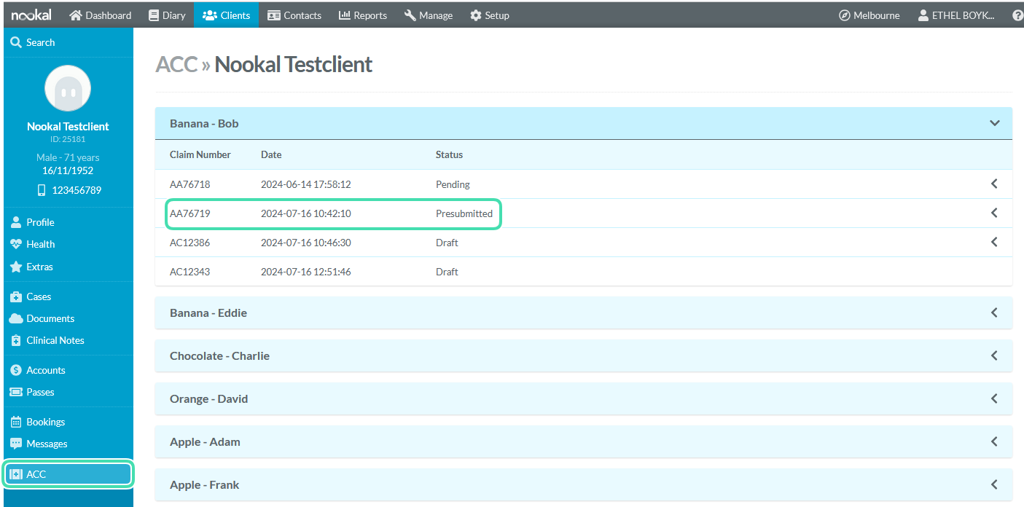
Task: Open the Documents section
Action: tap(67, 318)
